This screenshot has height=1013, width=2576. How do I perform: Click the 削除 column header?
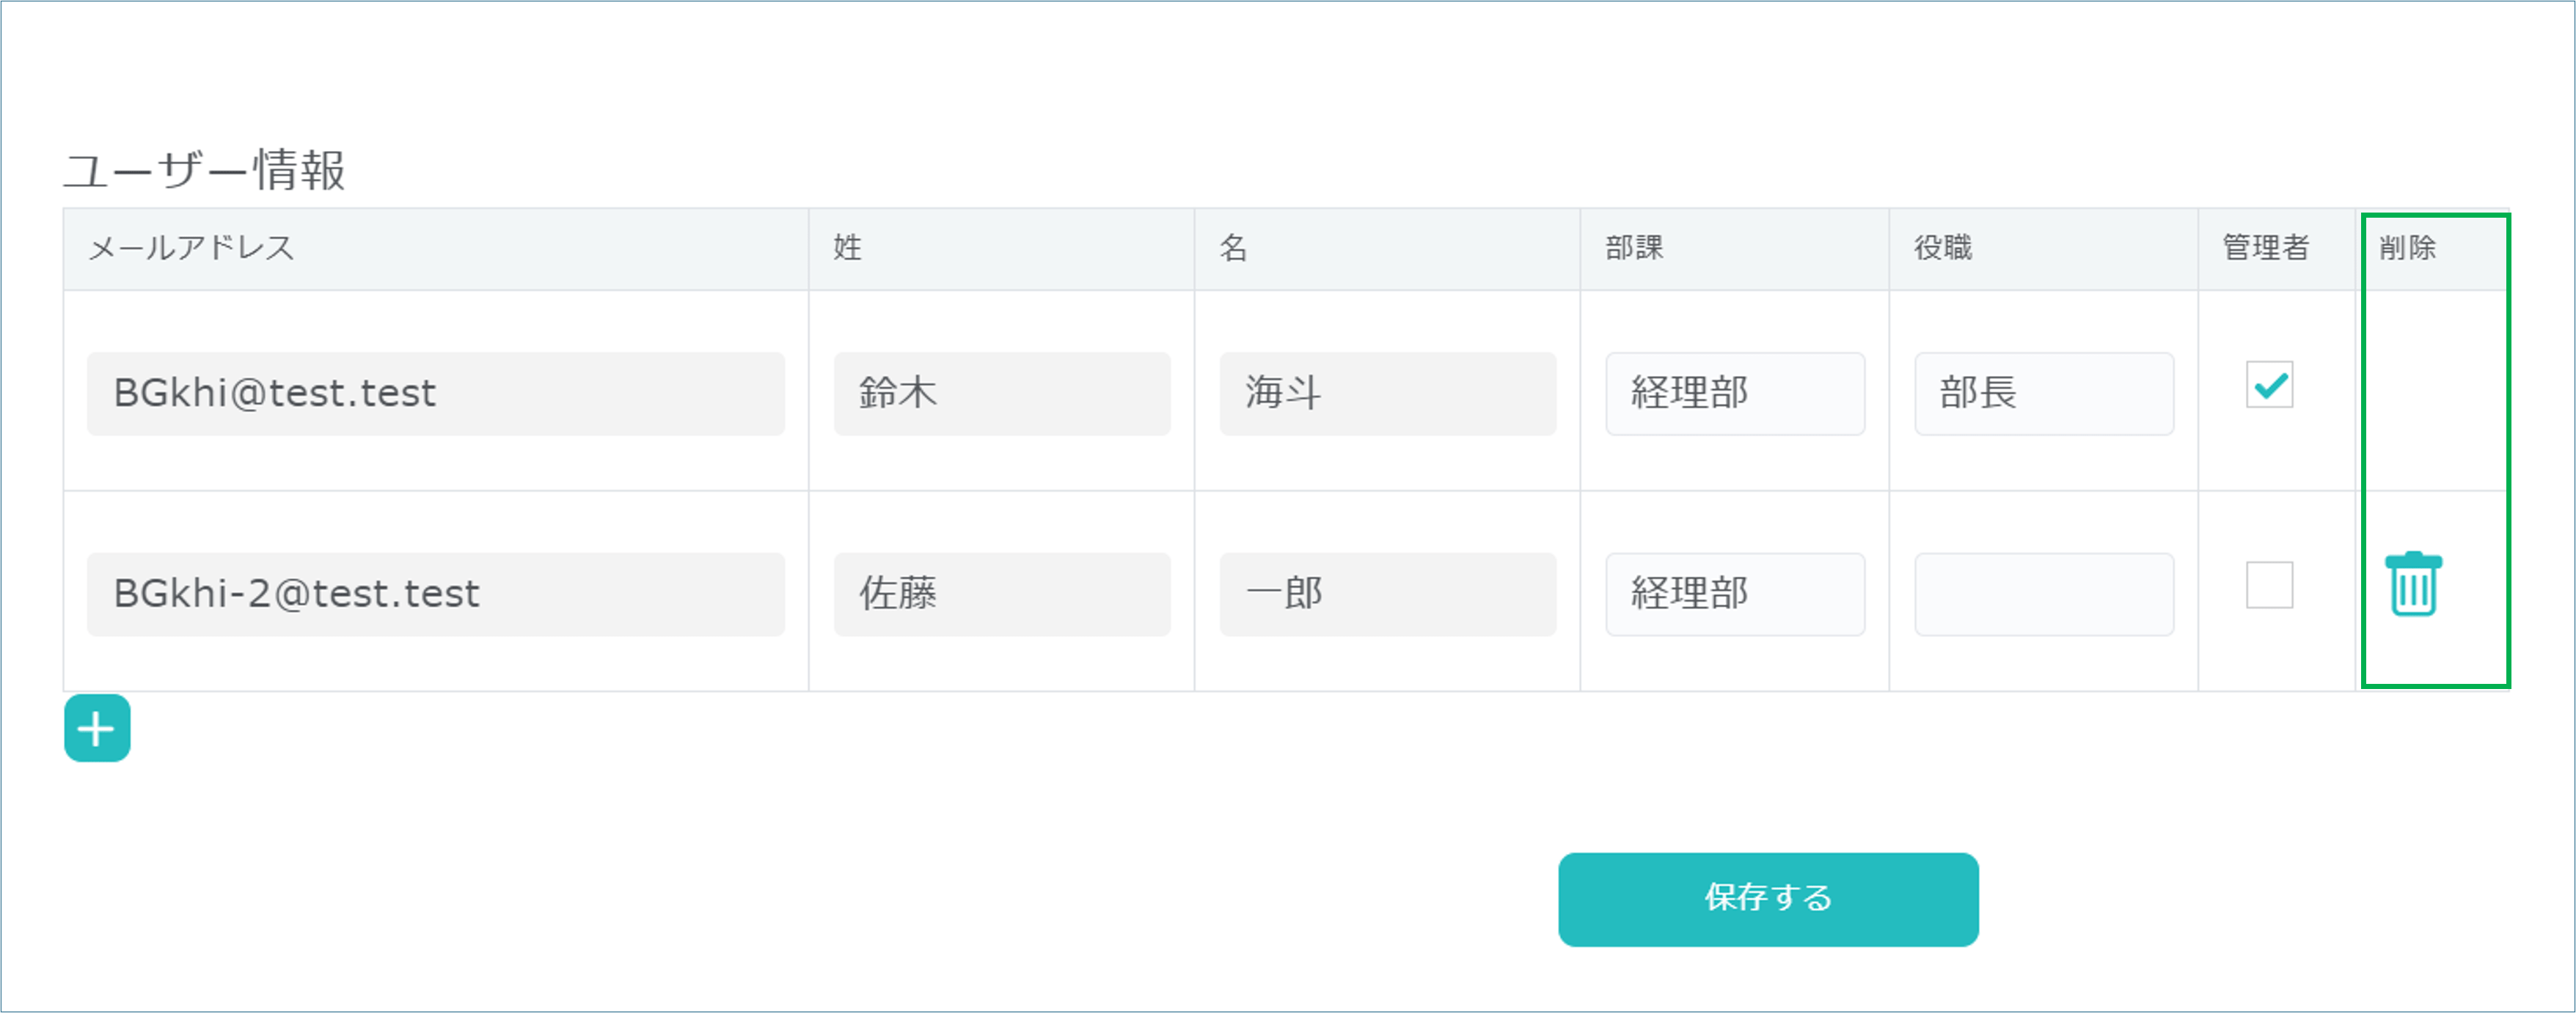coord(2407,248)
